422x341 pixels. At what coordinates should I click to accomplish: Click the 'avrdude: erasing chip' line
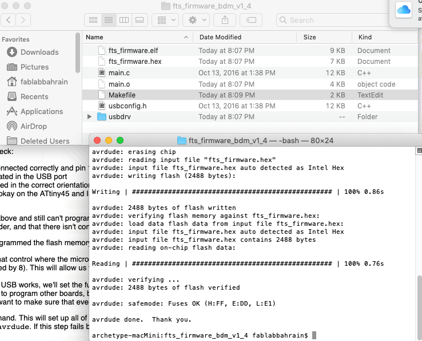point(134,152)
